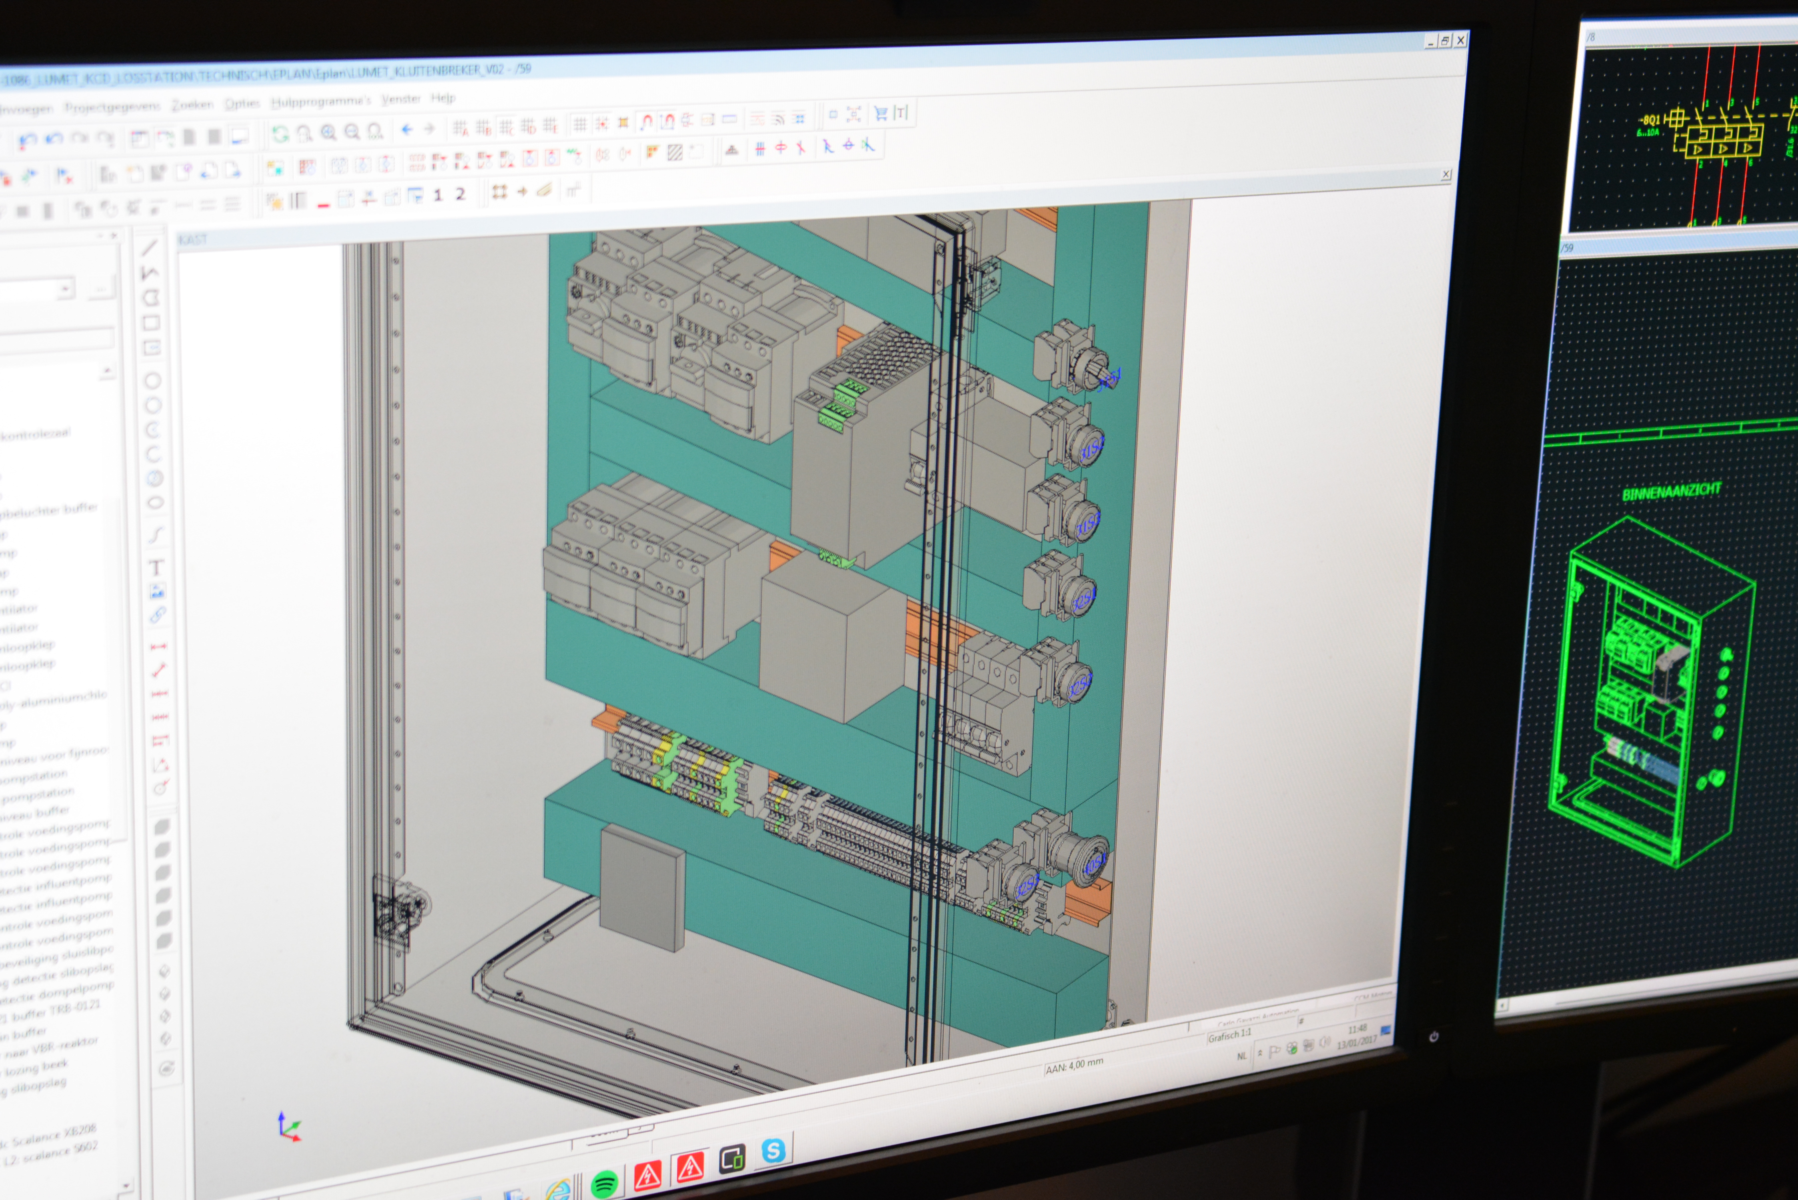Open the Hulpprogramma's menu

[x=321, y=100]
